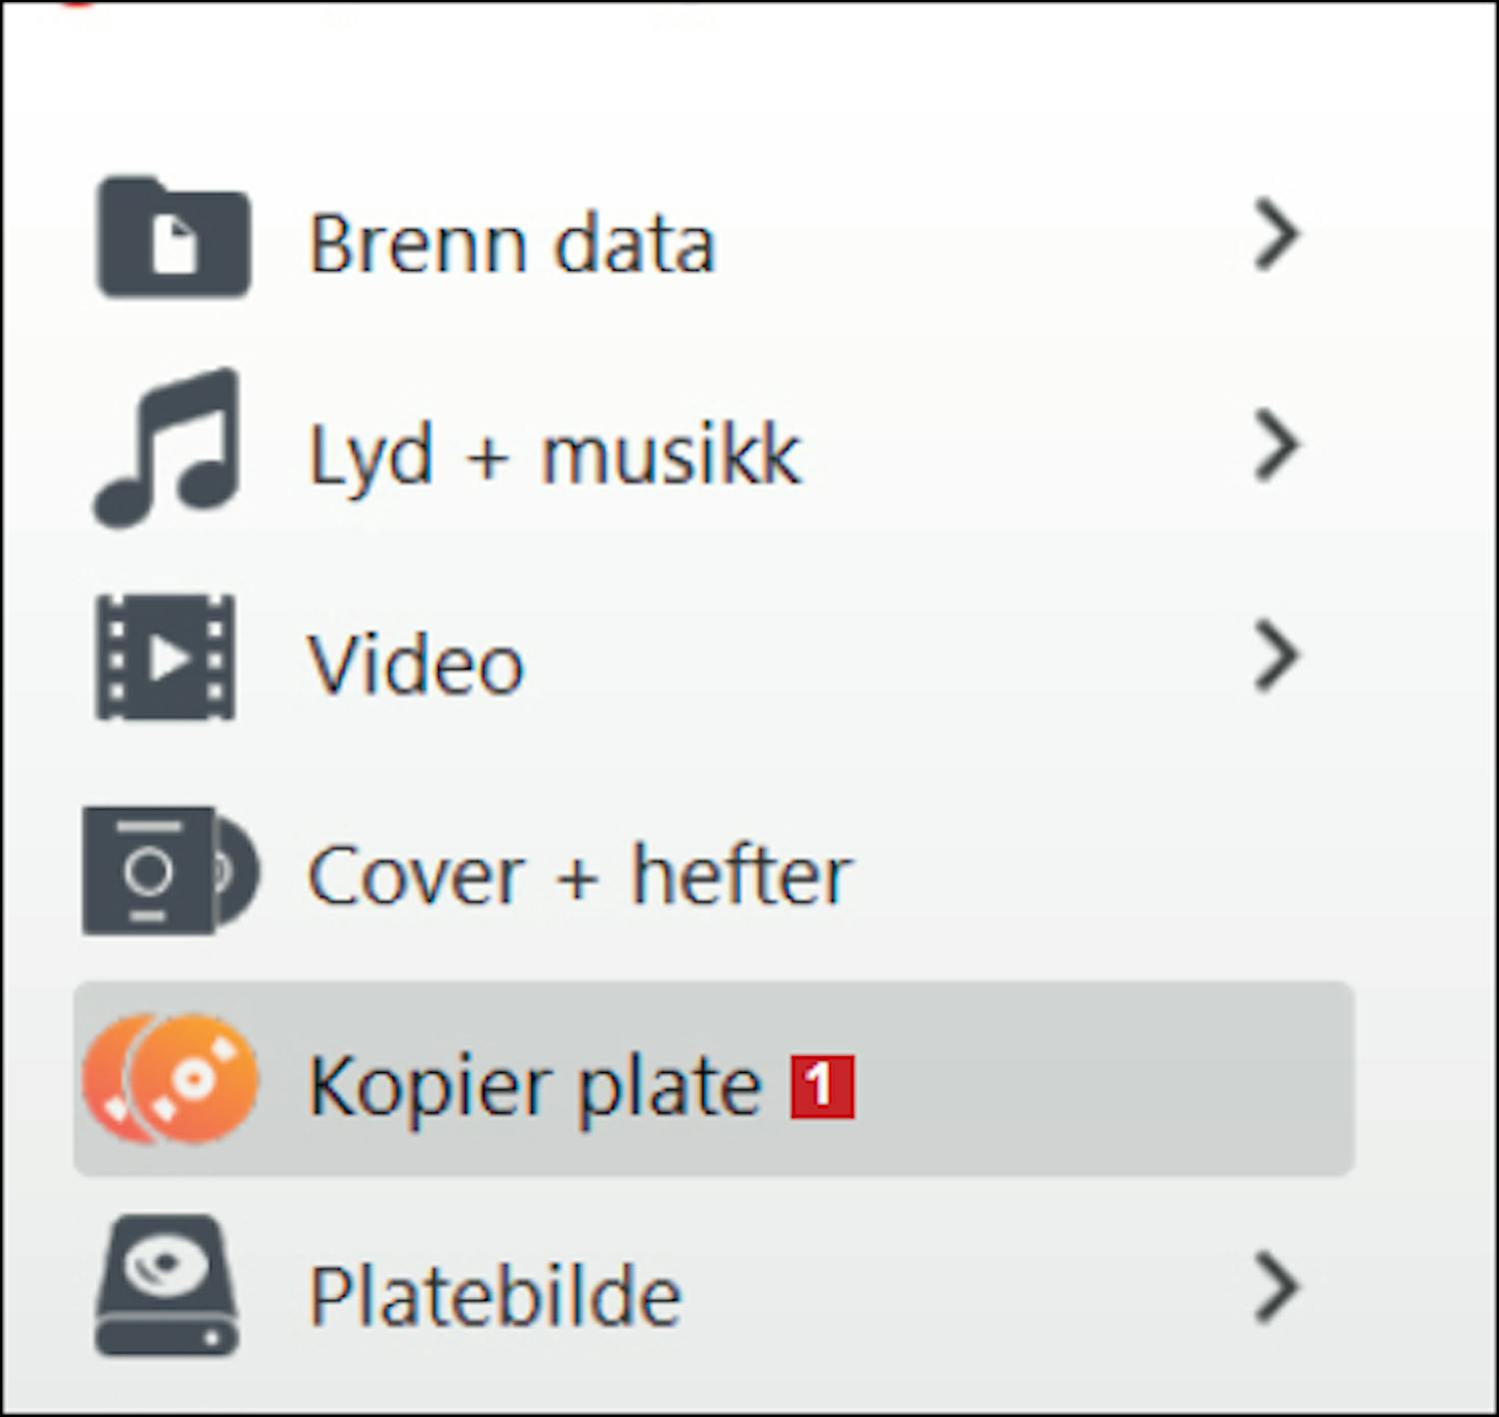The width and height of the screenshot is (1499, 1417).
Task: Open the Platebilde menu entry
Action: [x=495, y=1296]
